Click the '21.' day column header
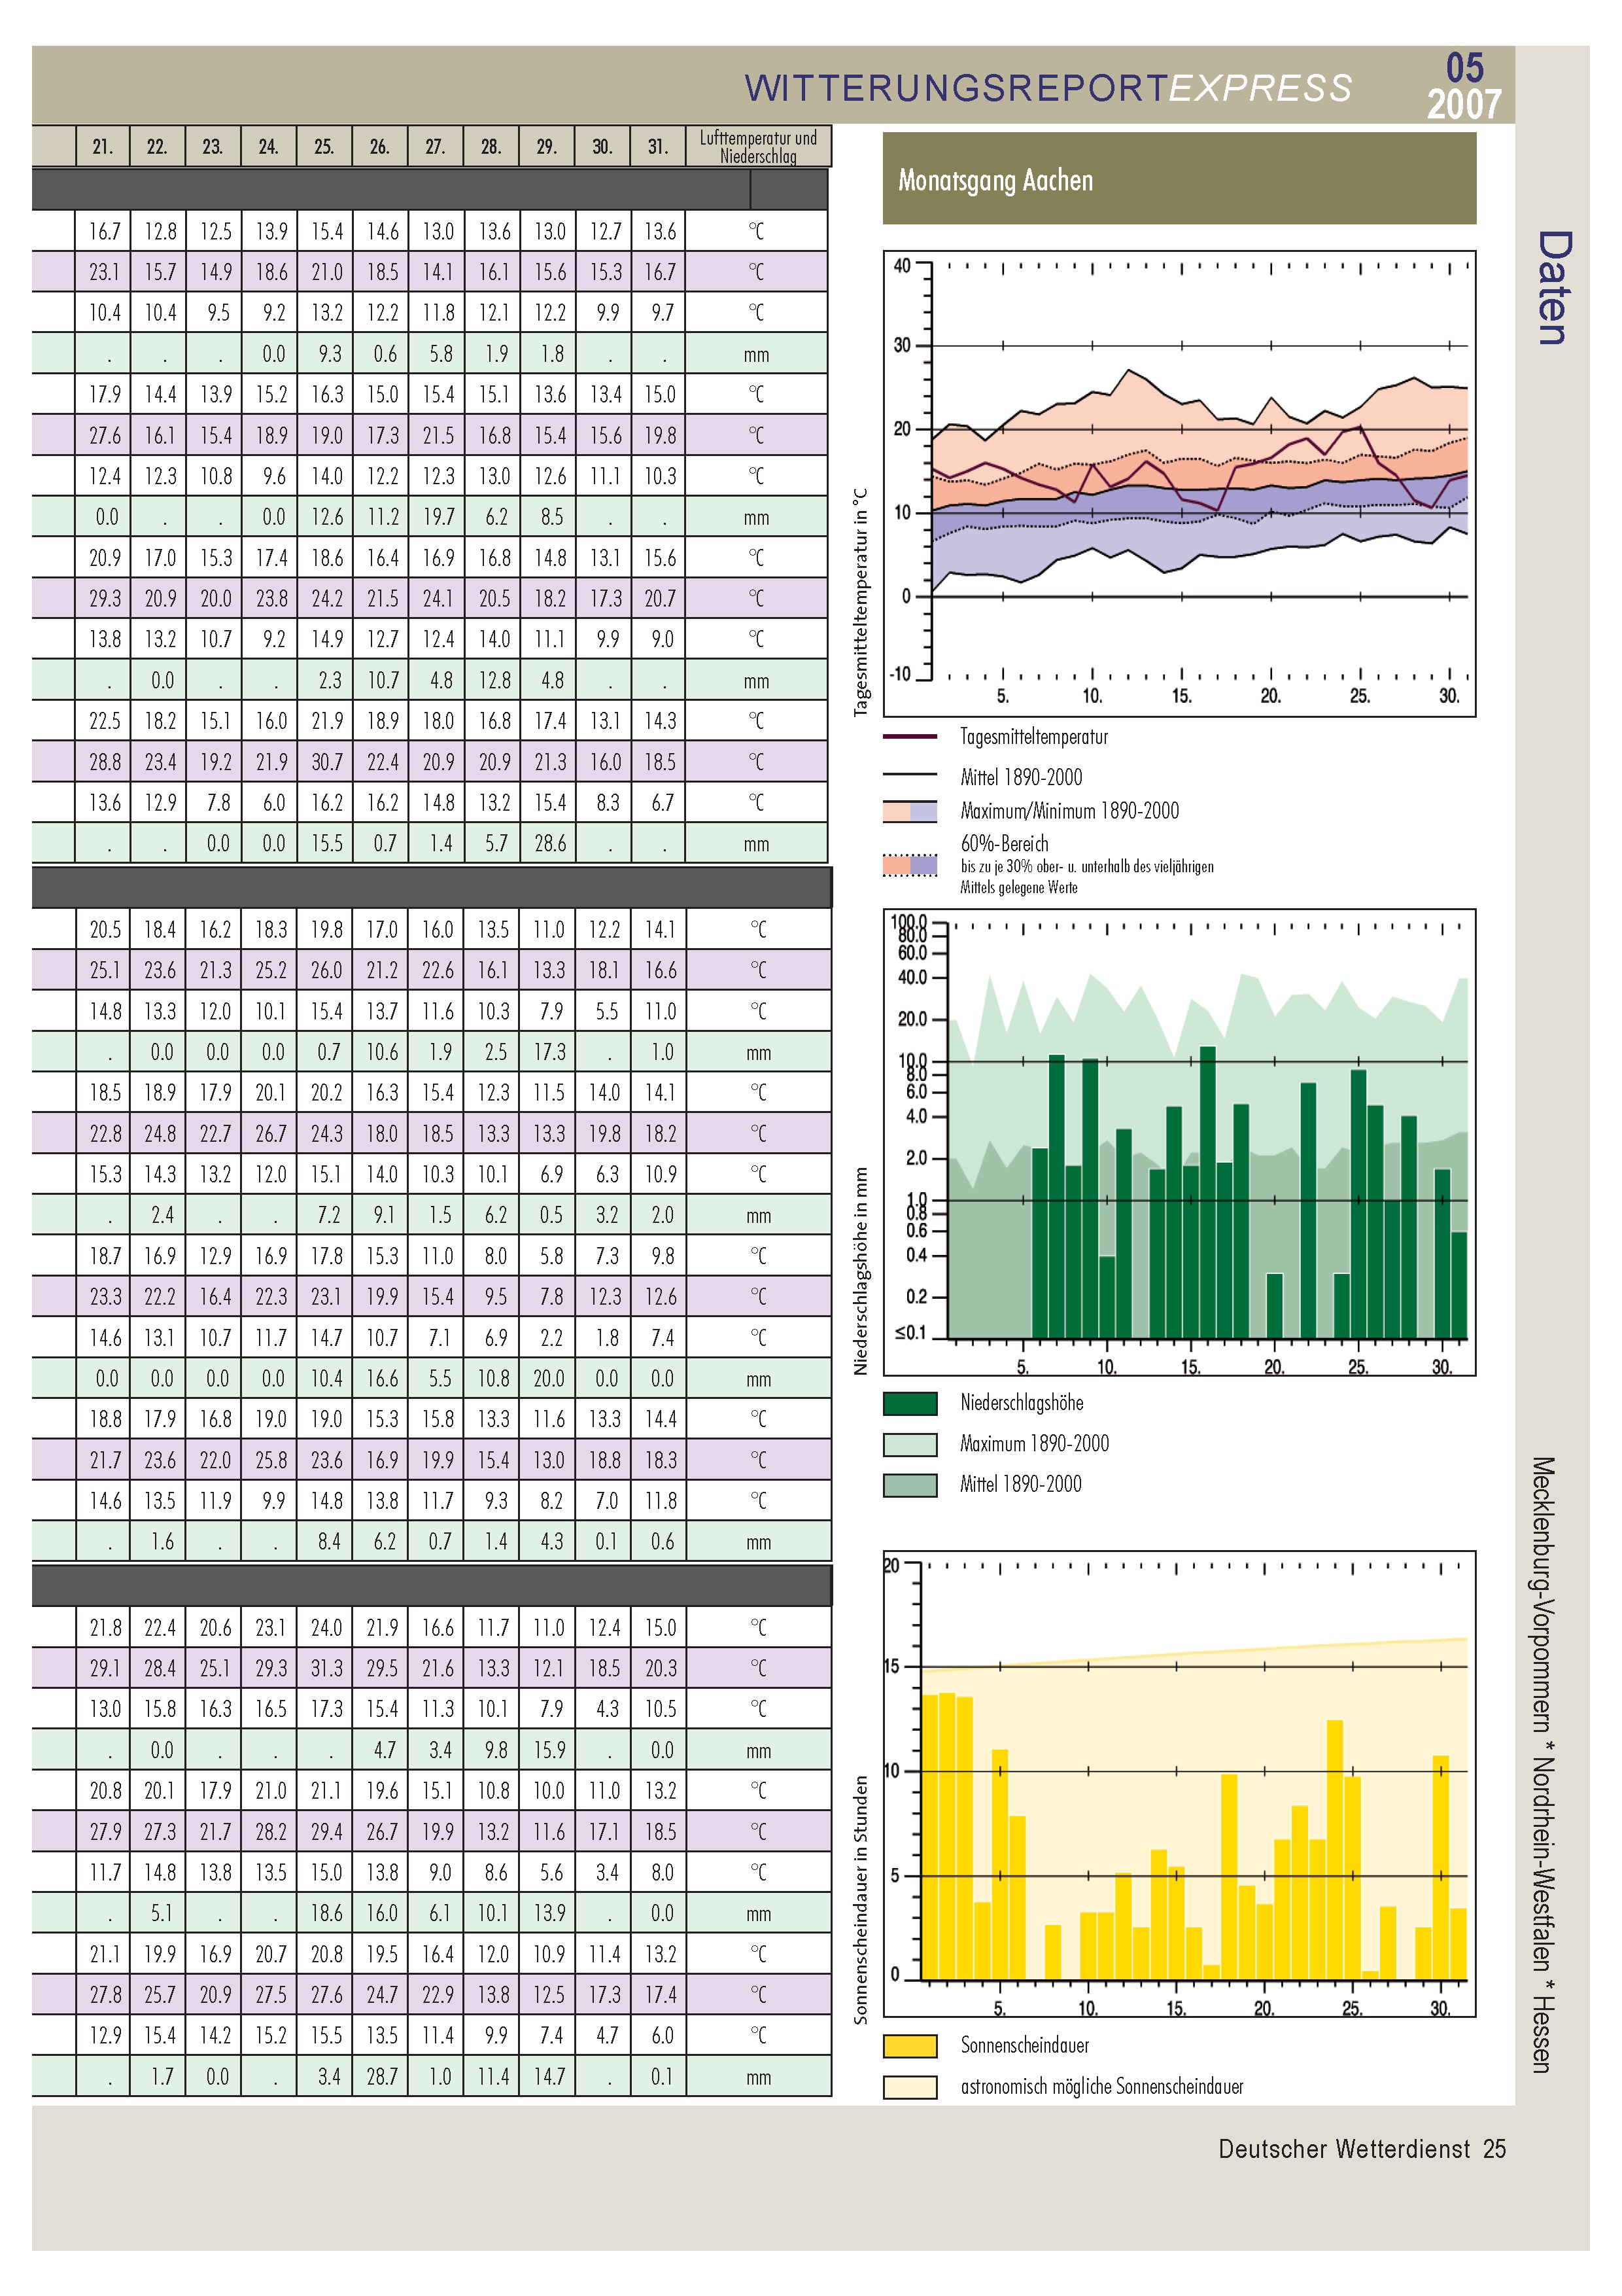This screenshot has width=1622, height=2296. click(103, 147)
